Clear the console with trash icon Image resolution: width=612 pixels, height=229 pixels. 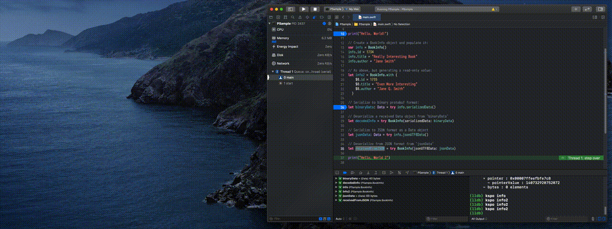click(593, 219)
